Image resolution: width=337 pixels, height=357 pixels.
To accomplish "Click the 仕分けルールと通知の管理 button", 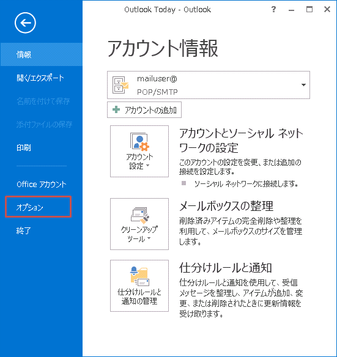I will 139,285.
